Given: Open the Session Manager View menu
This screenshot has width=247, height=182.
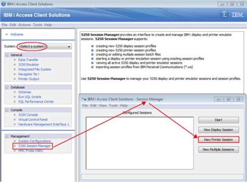Looking at the screenshot, I should (x=103, y=105).
